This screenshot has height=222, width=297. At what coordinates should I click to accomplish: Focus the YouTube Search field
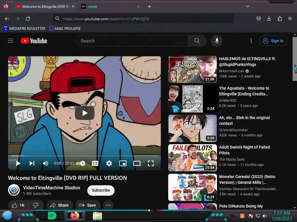(x=132, y=41)
